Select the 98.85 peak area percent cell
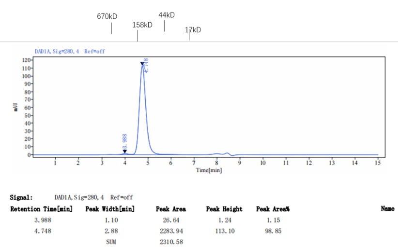This screenshot has width=398, height=247. [x=273, y=231]
